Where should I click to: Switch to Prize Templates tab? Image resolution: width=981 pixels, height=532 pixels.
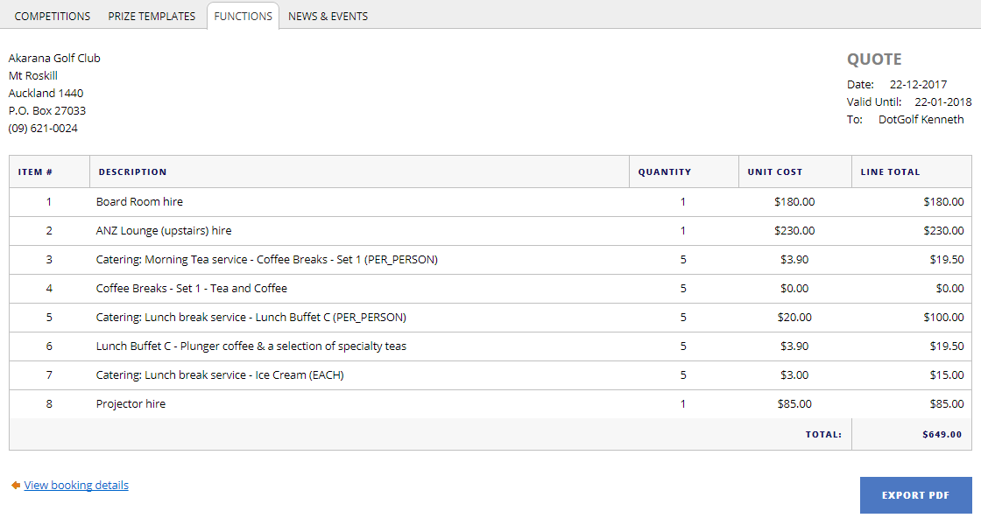pos(152,16)
